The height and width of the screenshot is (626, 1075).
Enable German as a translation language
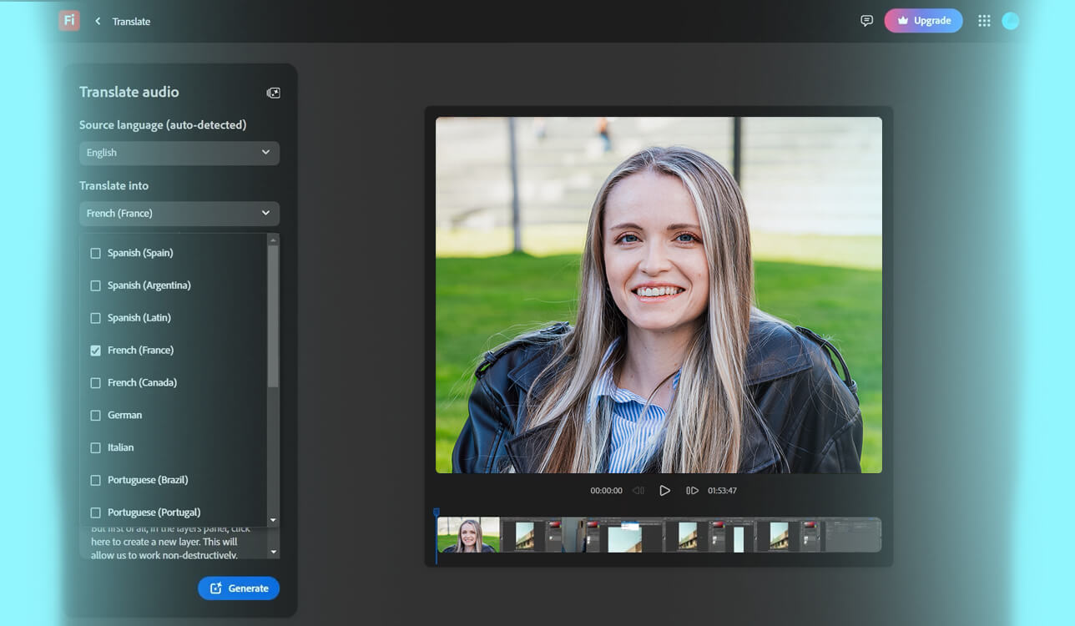click(95, 415)
